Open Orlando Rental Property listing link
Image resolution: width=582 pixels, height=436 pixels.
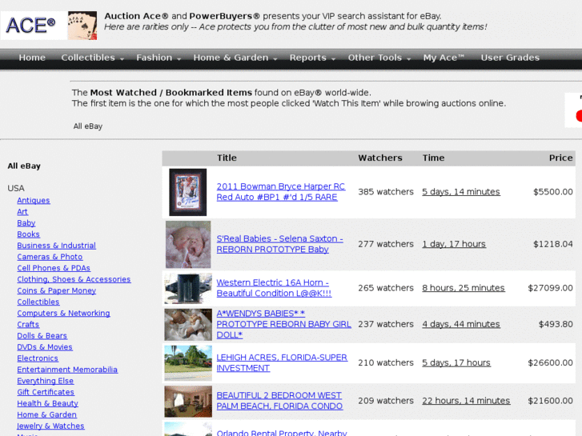click(x=282, y=432)
